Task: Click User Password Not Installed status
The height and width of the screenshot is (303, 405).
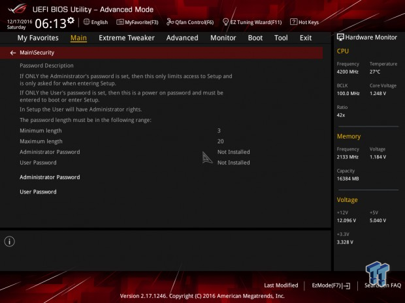Action: 233,163
